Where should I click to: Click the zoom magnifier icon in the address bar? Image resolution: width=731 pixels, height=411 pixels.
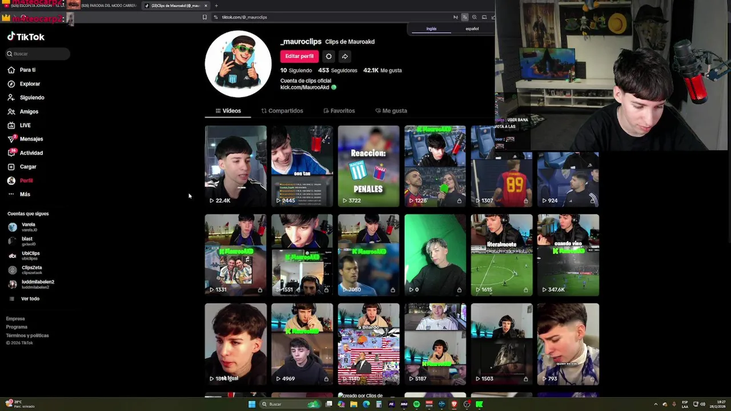[x=474, y=17]
